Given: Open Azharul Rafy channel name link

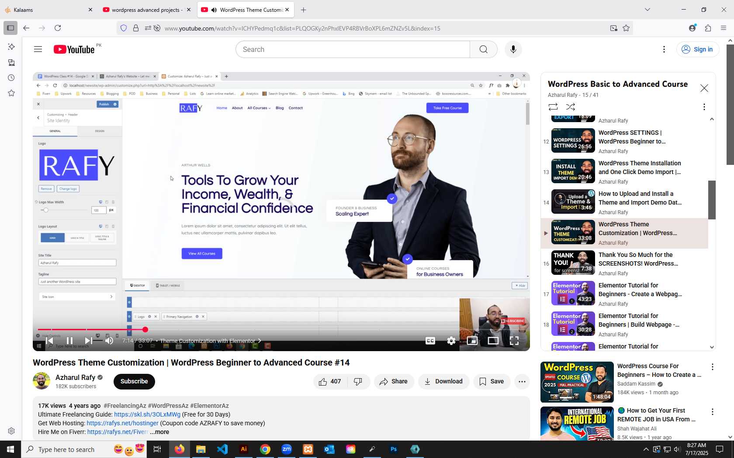Looking at the screenshot, I should tap(75, 378).
